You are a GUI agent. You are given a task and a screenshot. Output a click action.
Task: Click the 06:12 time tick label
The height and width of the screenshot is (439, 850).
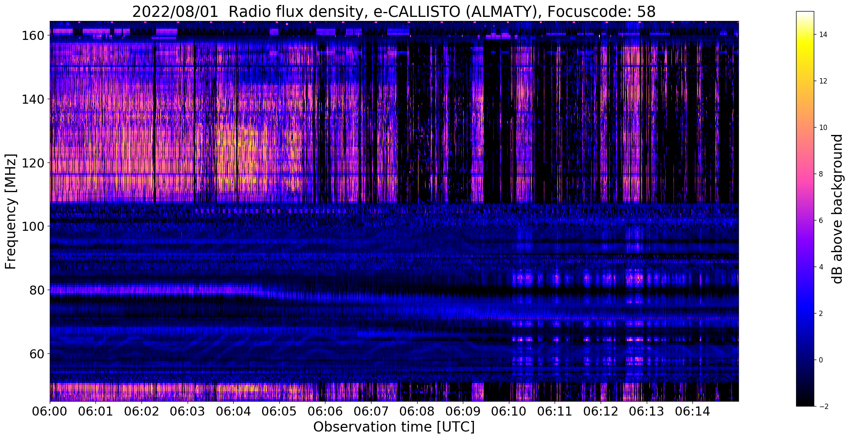(601, 411)
